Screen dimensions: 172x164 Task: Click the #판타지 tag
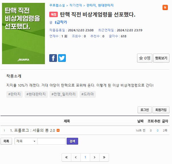(x=15, y=94)
